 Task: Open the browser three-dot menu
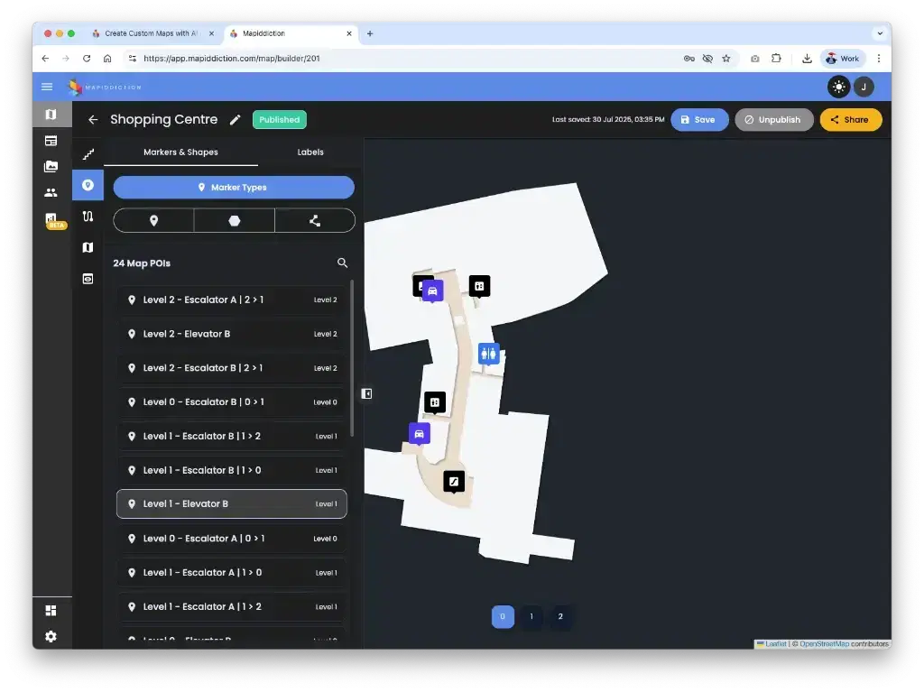879,59
